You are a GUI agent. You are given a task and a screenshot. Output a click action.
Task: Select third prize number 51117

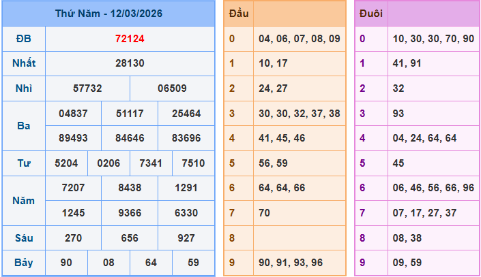coord(130,113)
